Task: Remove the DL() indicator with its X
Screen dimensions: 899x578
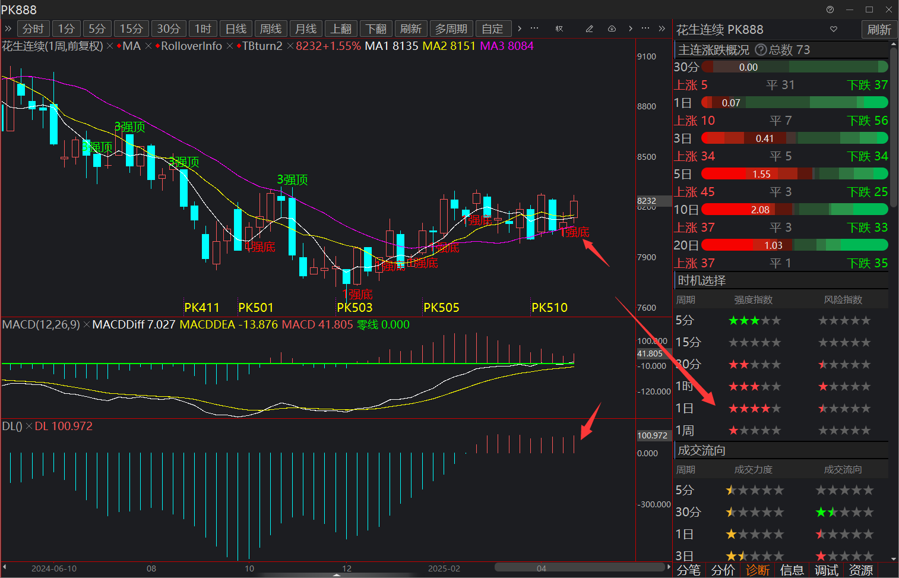Action: [29, 427]
